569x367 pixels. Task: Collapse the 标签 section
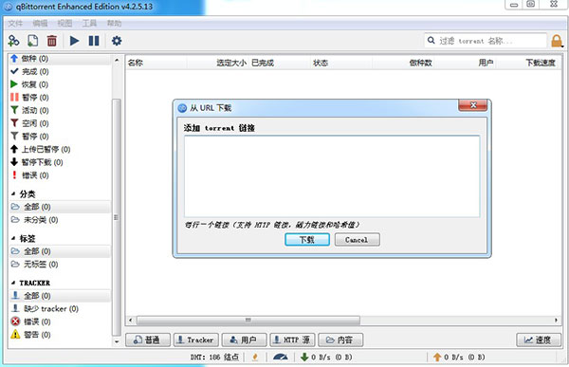click(x=13, y=238)
